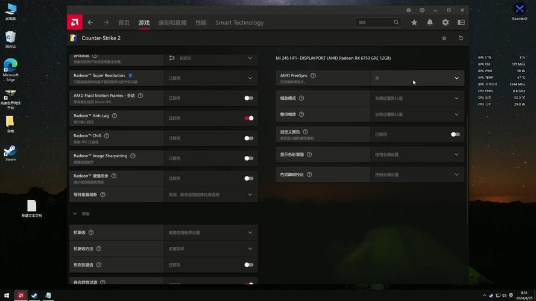Show help for AMD Fluid Motion Frames
The width and height of the screenshot is (536, 301).
pyautogui.click(x=140, y=96)
